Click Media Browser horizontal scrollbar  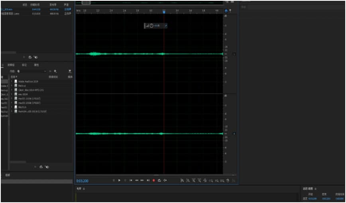[x=18, y=162]
